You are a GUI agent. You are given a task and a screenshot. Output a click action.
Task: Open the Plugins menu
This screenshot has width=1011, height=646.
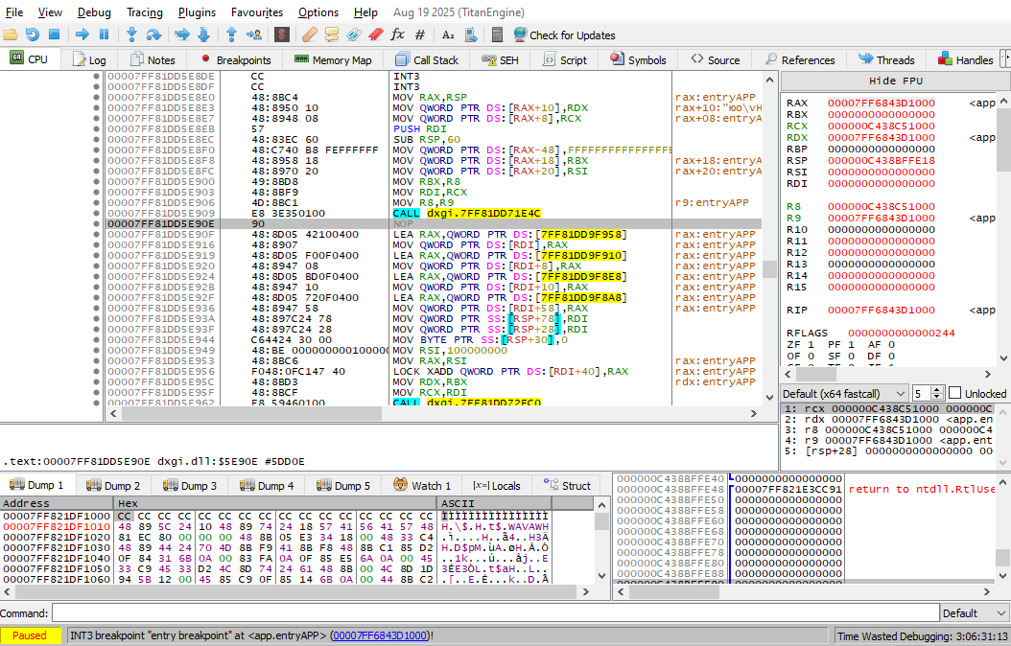[x=197, y=12]
